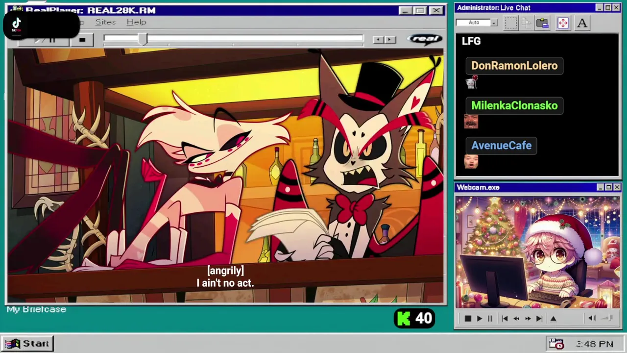Click the AvenueCafe chat username
Screen dimensions: 627x353
click(501, 146)
